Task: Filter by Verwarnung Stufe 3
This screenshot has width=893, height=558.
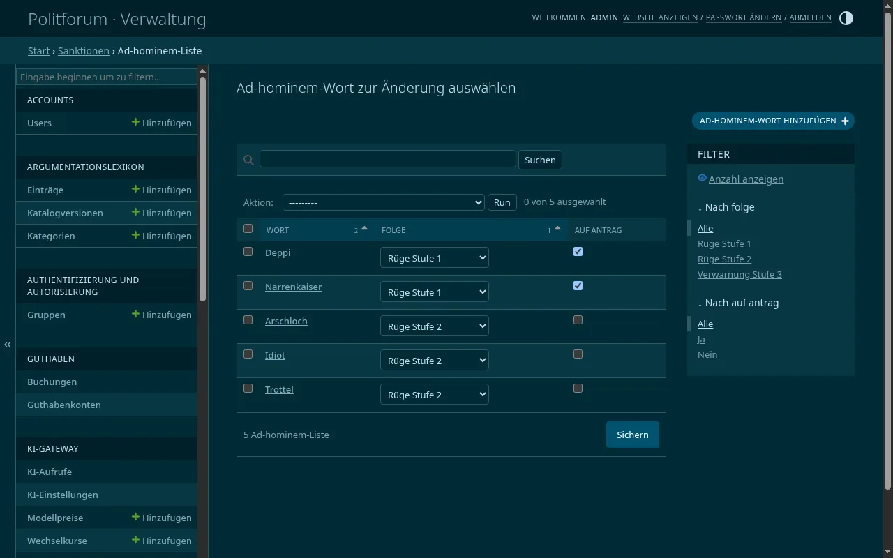Action: pyautogui.click(x=740, y=274)
